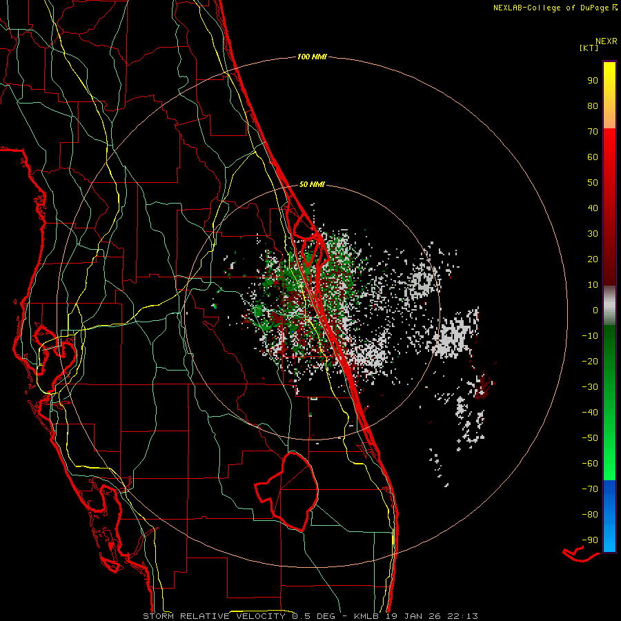This screenshot has width=621, height=621.
Task: Click the positive "50" scale value
Action: point(593,183)
